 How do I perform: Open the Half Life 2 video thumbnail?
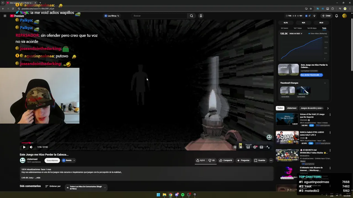click(x=287, y=137)
